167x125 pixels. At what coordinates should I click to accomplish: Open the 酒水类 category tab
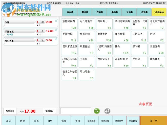point(70,12)
